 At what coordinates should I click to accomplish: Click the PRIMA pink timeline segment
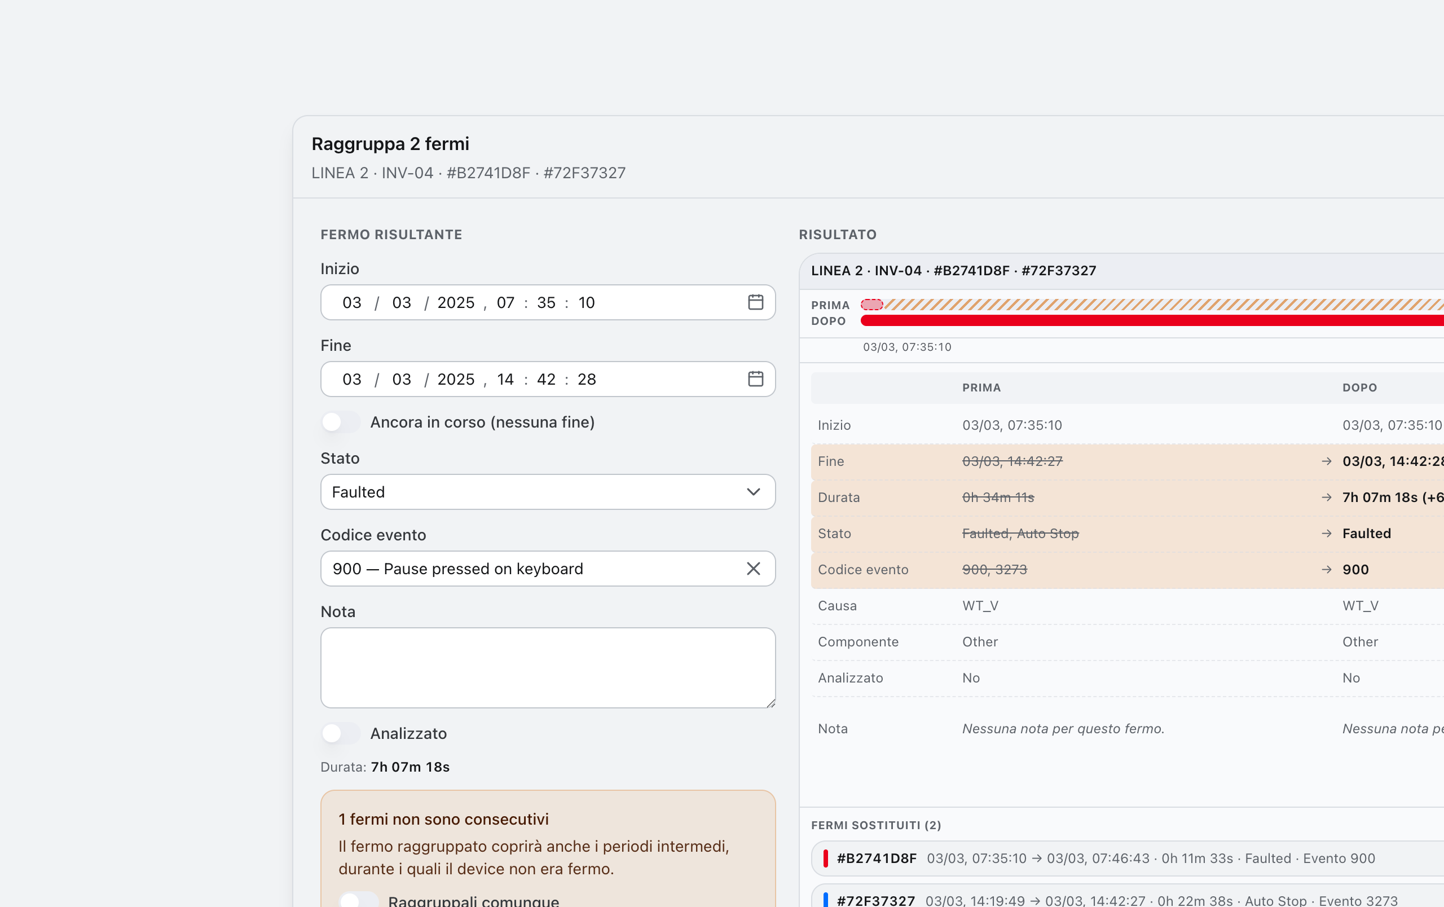click(x=872, y=305)
